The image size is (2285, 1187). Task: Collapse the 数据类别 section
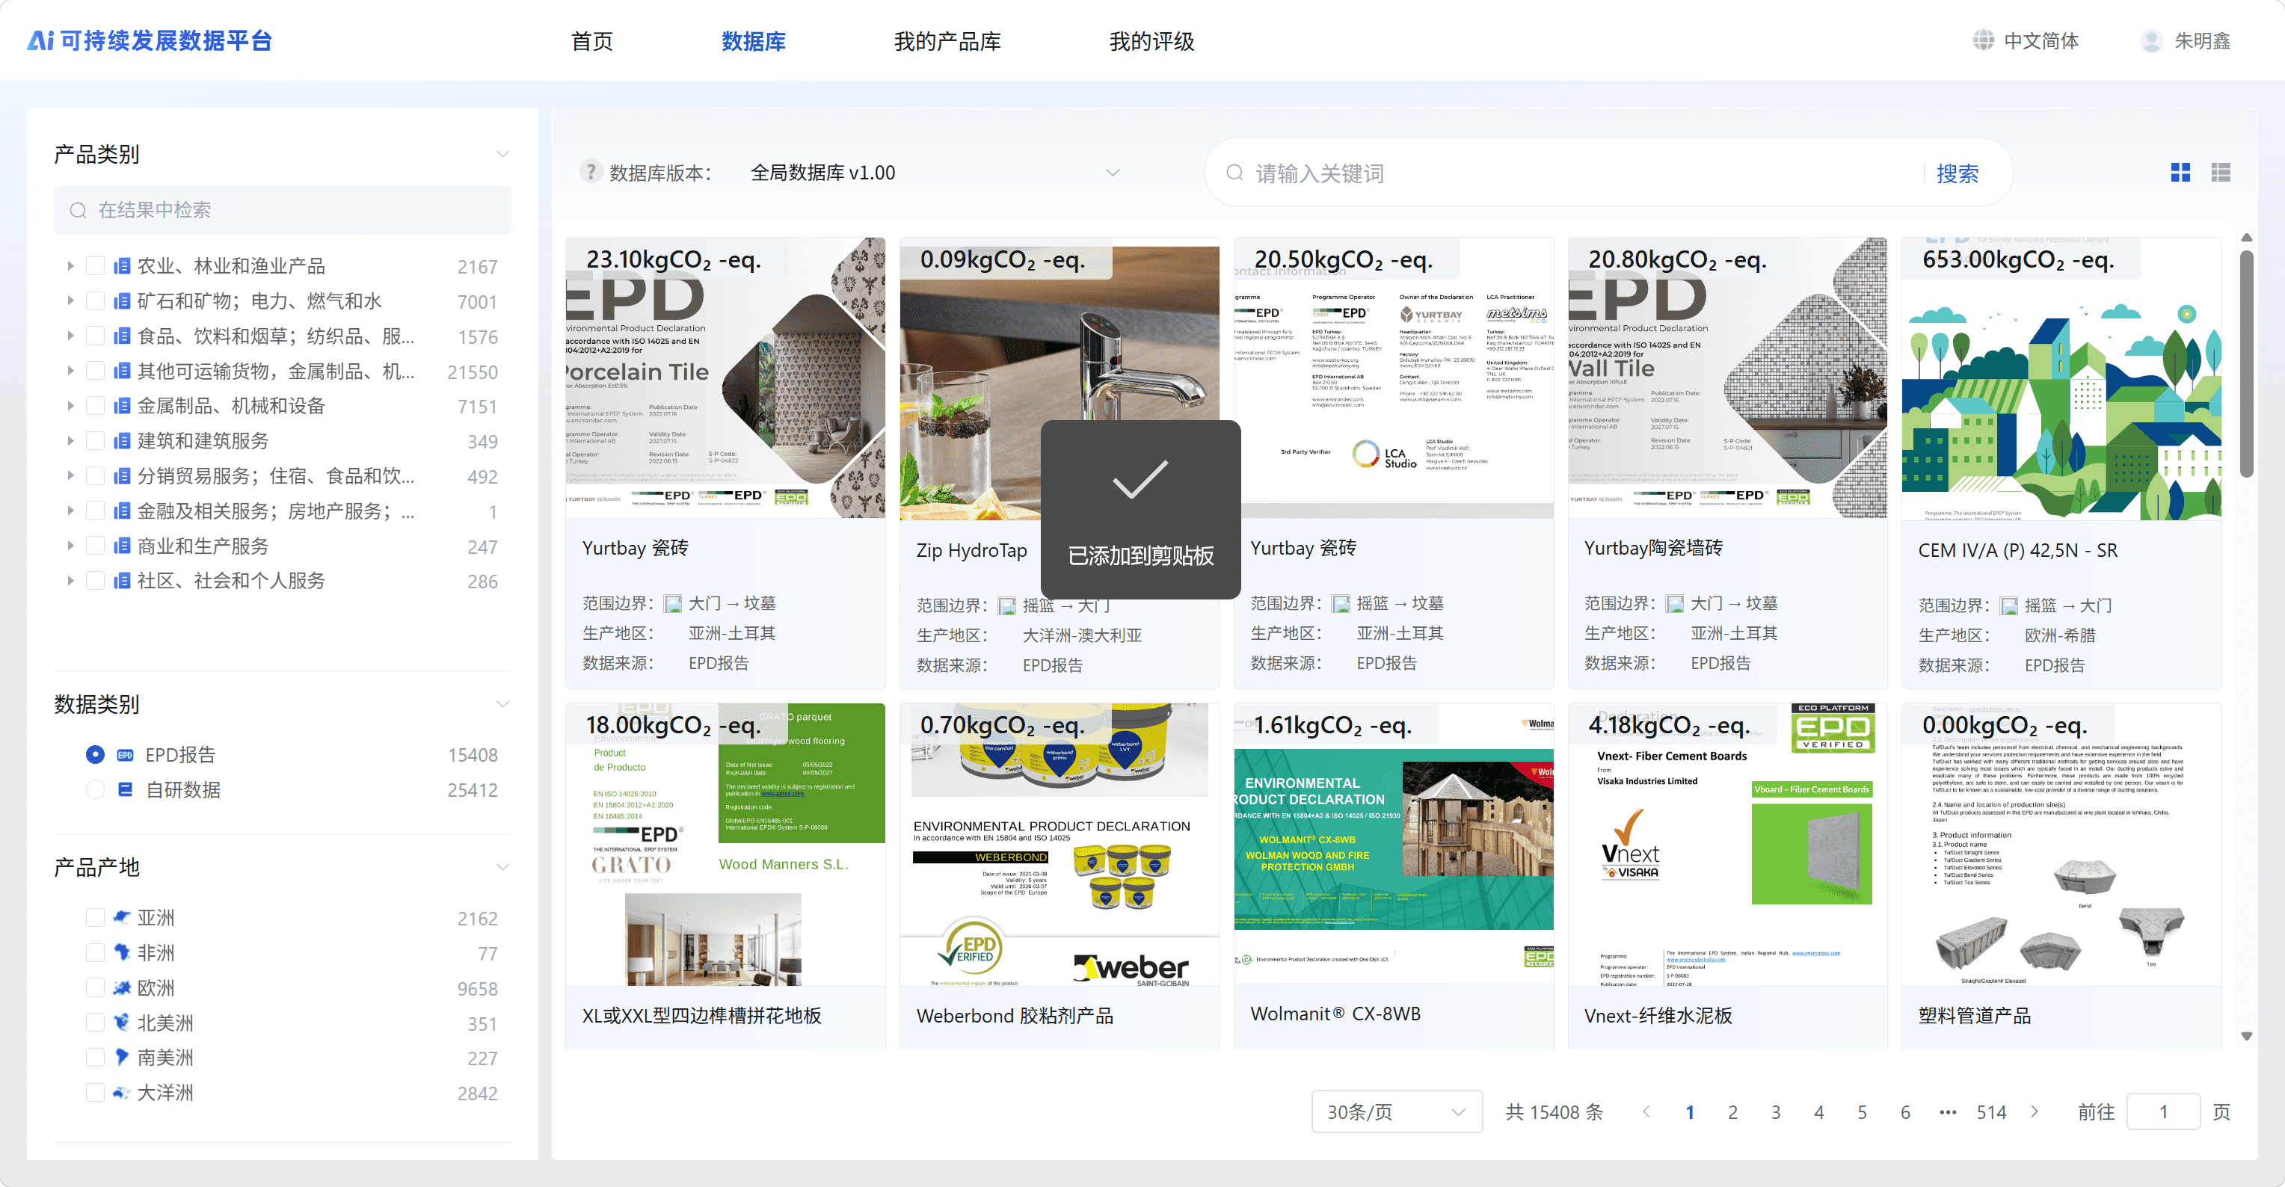[503, 705]
